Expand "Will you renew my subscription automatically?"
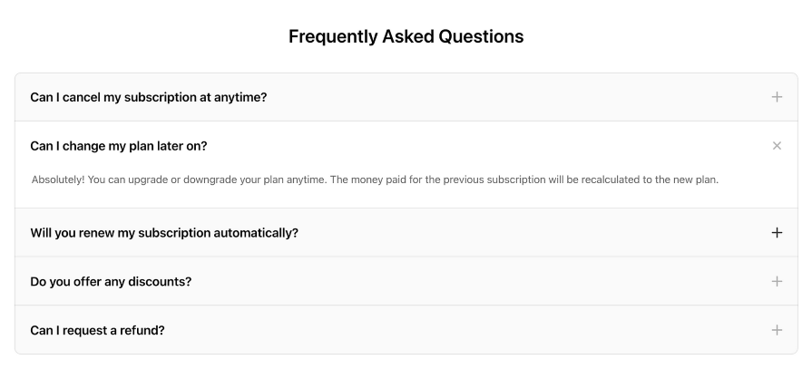Screen dimensions: 812x369 tap(164, 233)
